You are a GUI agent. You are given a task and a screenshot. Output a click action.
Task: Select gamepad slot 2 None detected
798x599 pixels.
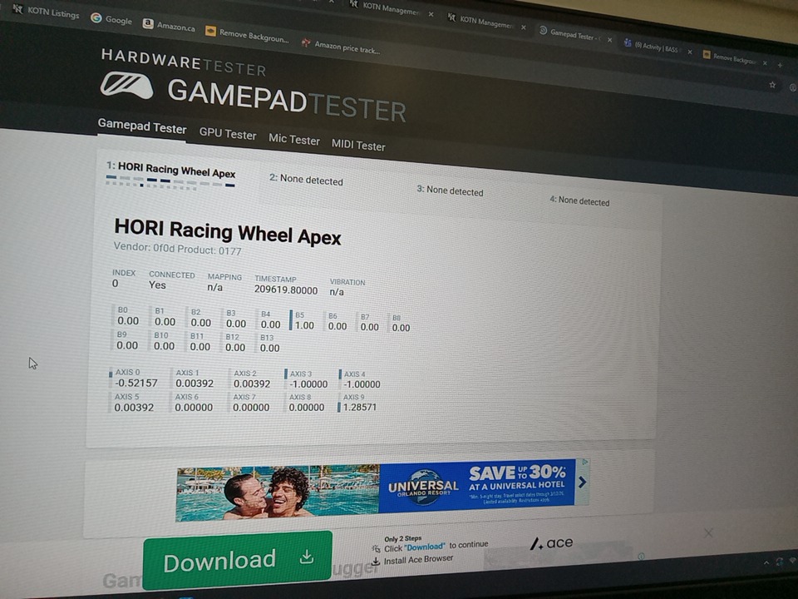coord(306,179)
